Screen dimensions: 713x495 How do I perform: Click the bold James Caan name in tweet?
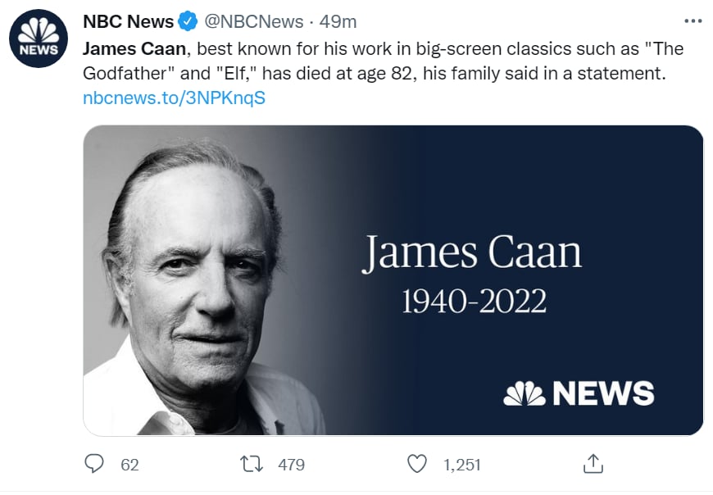click(x=134, y=48)
